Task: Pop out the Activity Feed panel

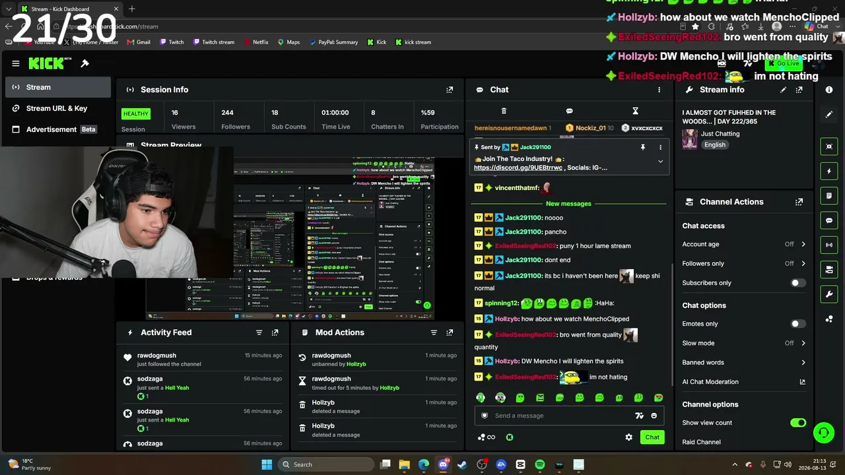Action: [275, 332]
